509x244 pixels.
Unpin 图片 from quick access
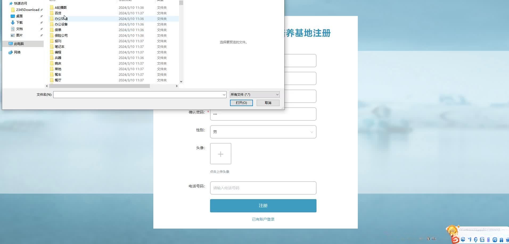[42, 35]
